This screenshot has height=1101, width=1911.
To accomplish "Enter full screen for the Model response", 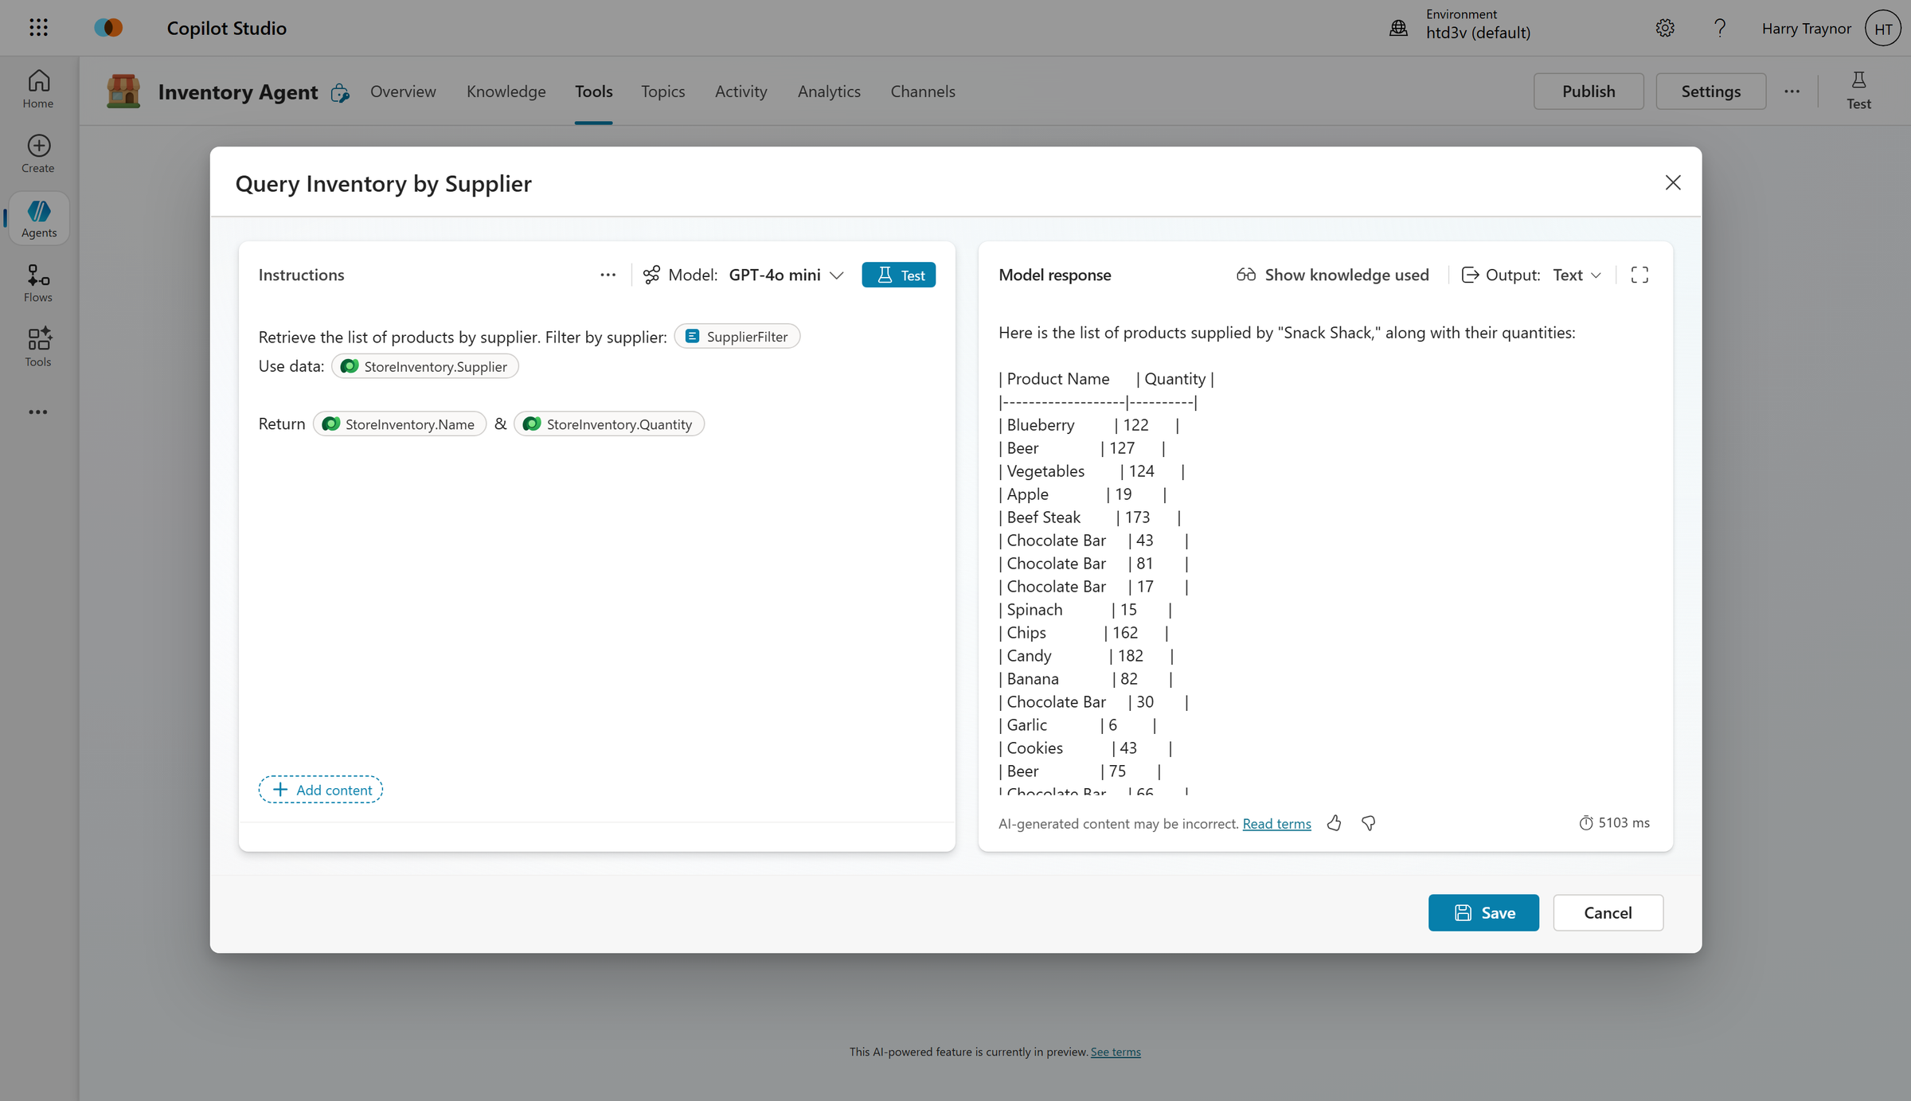I will [1639, 275].
